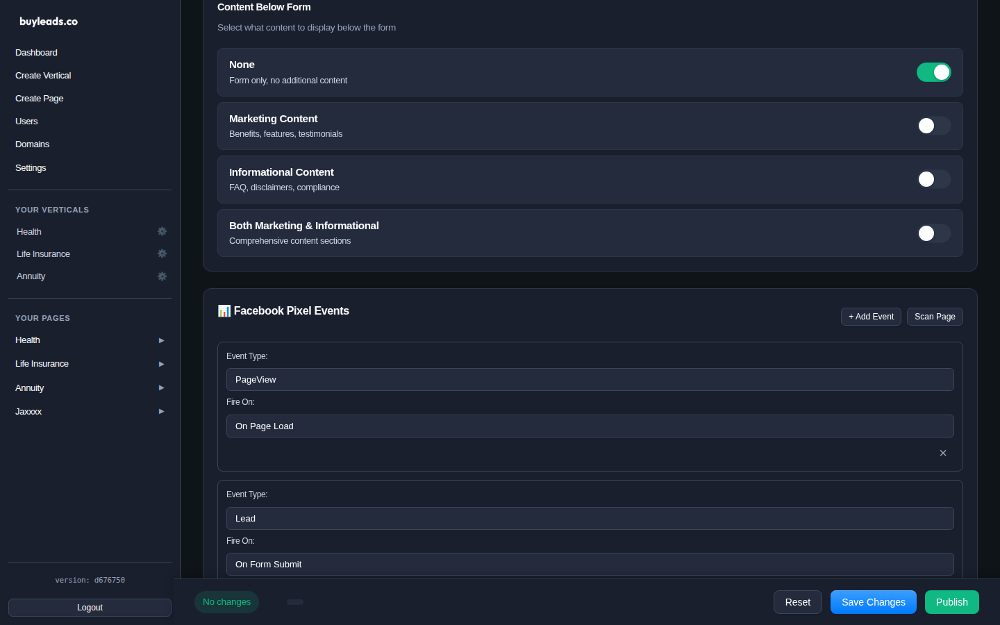Screen dimensions: 1000x625
Task: Expand the Annuity pages list
Action: tap(161, 387)
